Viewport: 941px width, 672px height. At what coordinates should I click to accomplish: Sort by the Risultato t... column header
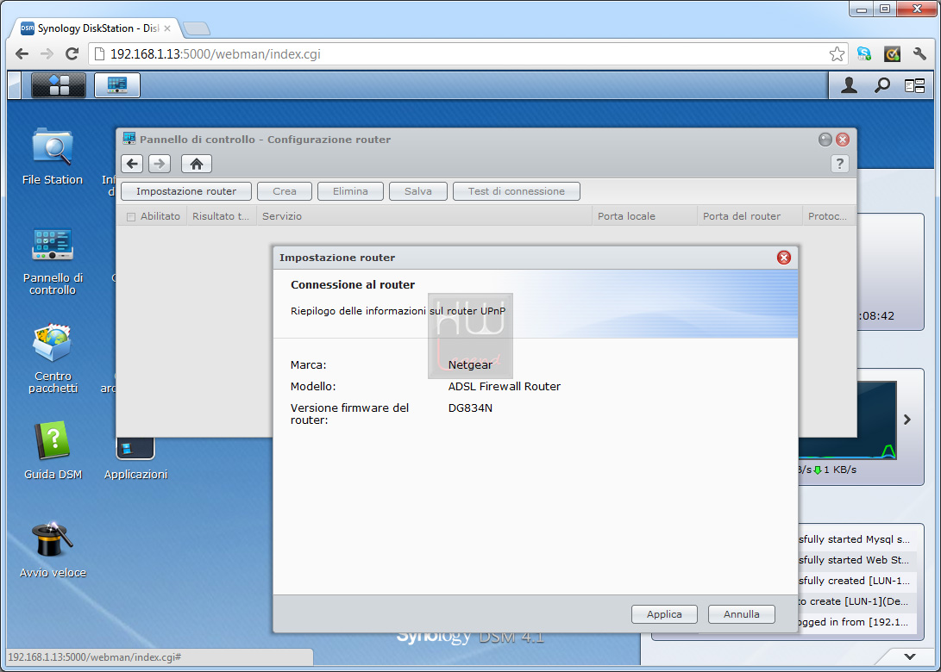[x=222, y=216]
